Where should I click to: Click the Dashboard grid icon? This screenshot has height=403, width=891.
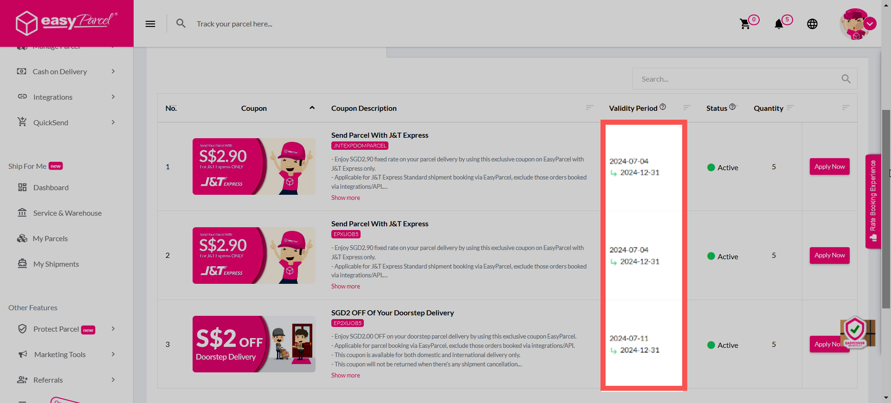[x=22, y=187]
